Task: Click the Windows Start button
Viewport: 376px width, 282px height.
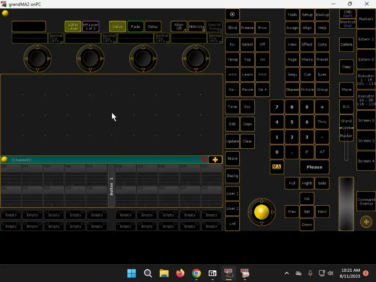Action: (131, 273)
